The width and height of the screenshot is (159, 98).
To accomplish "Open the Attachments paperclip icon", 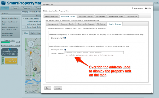I will [132, 8].
